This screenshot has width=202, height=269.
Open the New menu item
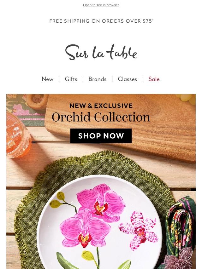click(x=48, y=79)
